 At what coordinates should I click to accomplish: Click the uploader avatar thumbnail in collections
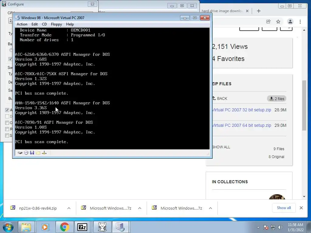click(277, 197)
